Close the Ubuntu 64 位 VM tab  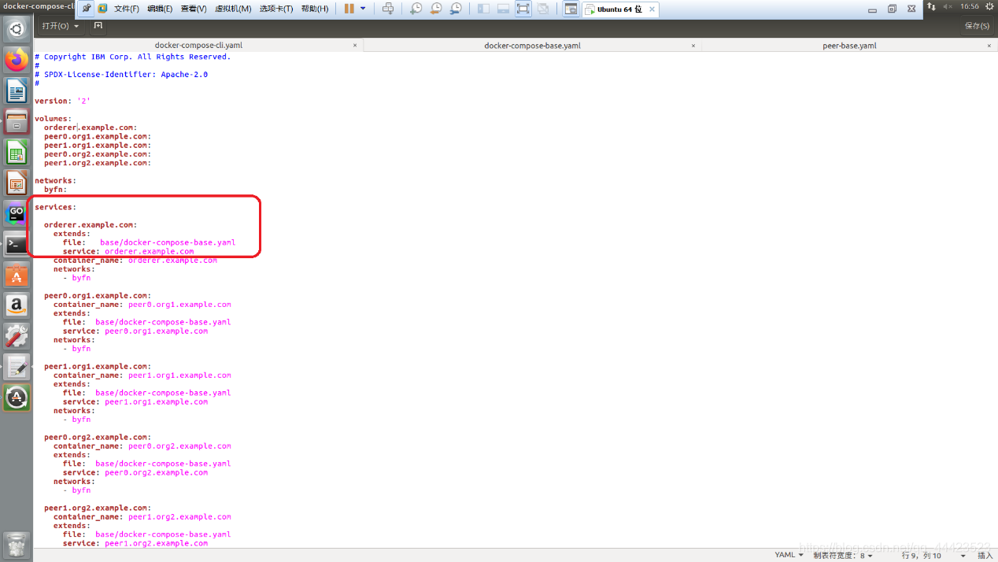pyautogui.click(x=652, y=9)
